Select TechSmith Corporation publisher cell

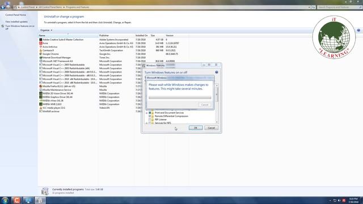point(111,50)
